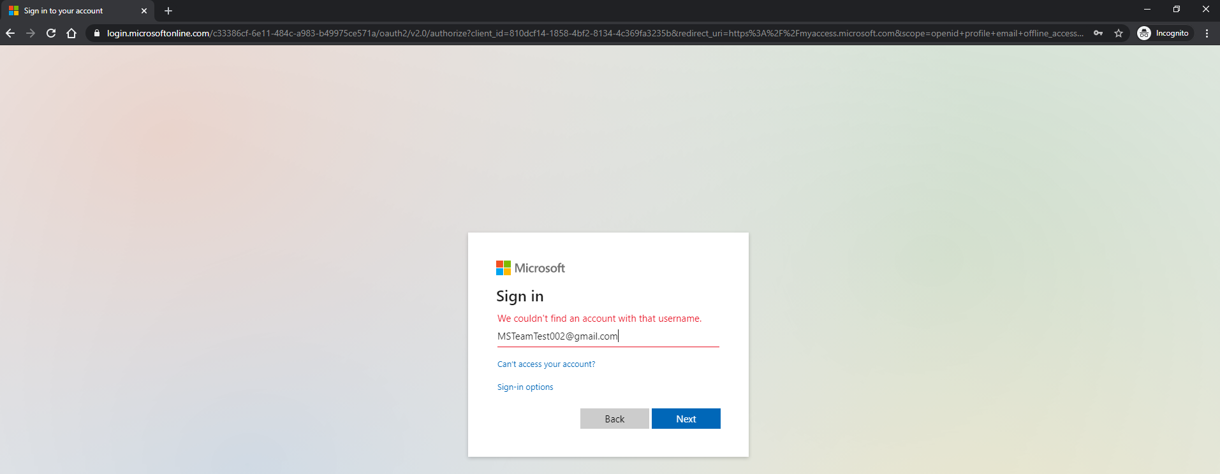Image resolution: width=1220 pixels, height=474 pixels.
Task: Click the red error message text
Action: coord(599,319)
